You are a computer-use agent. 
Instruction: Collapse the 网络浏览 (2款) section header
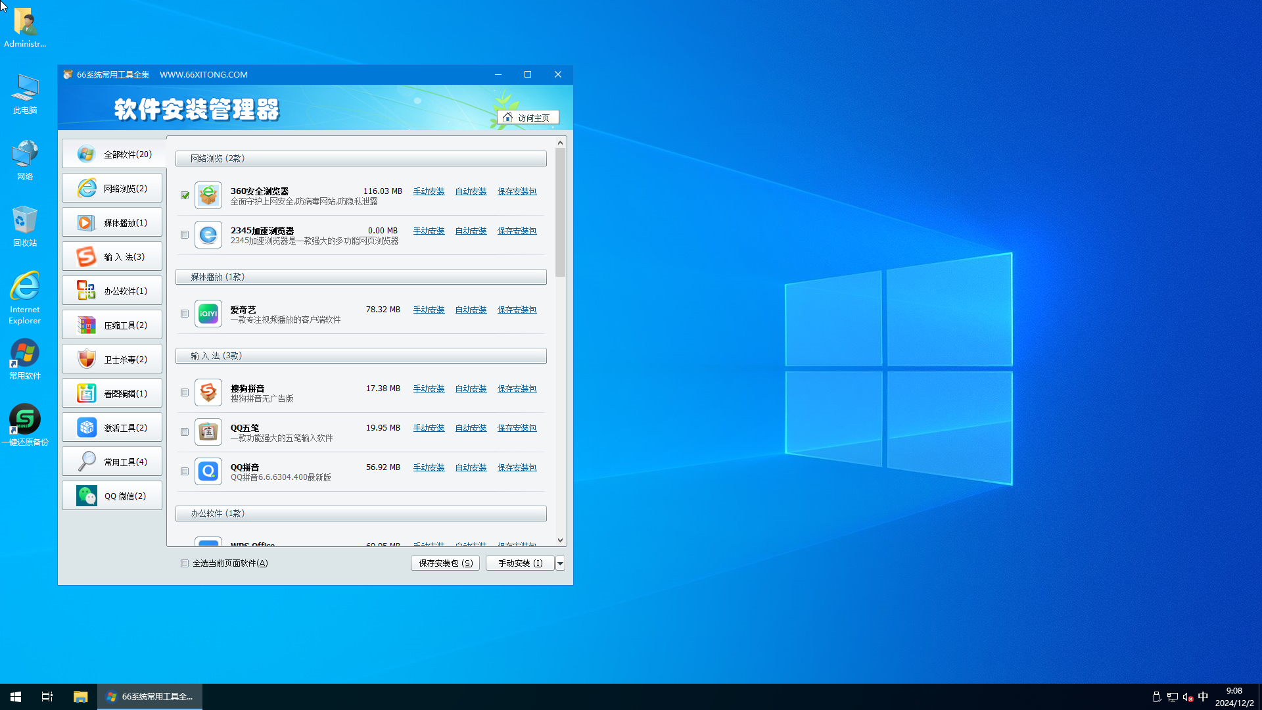tap(361, 158)
